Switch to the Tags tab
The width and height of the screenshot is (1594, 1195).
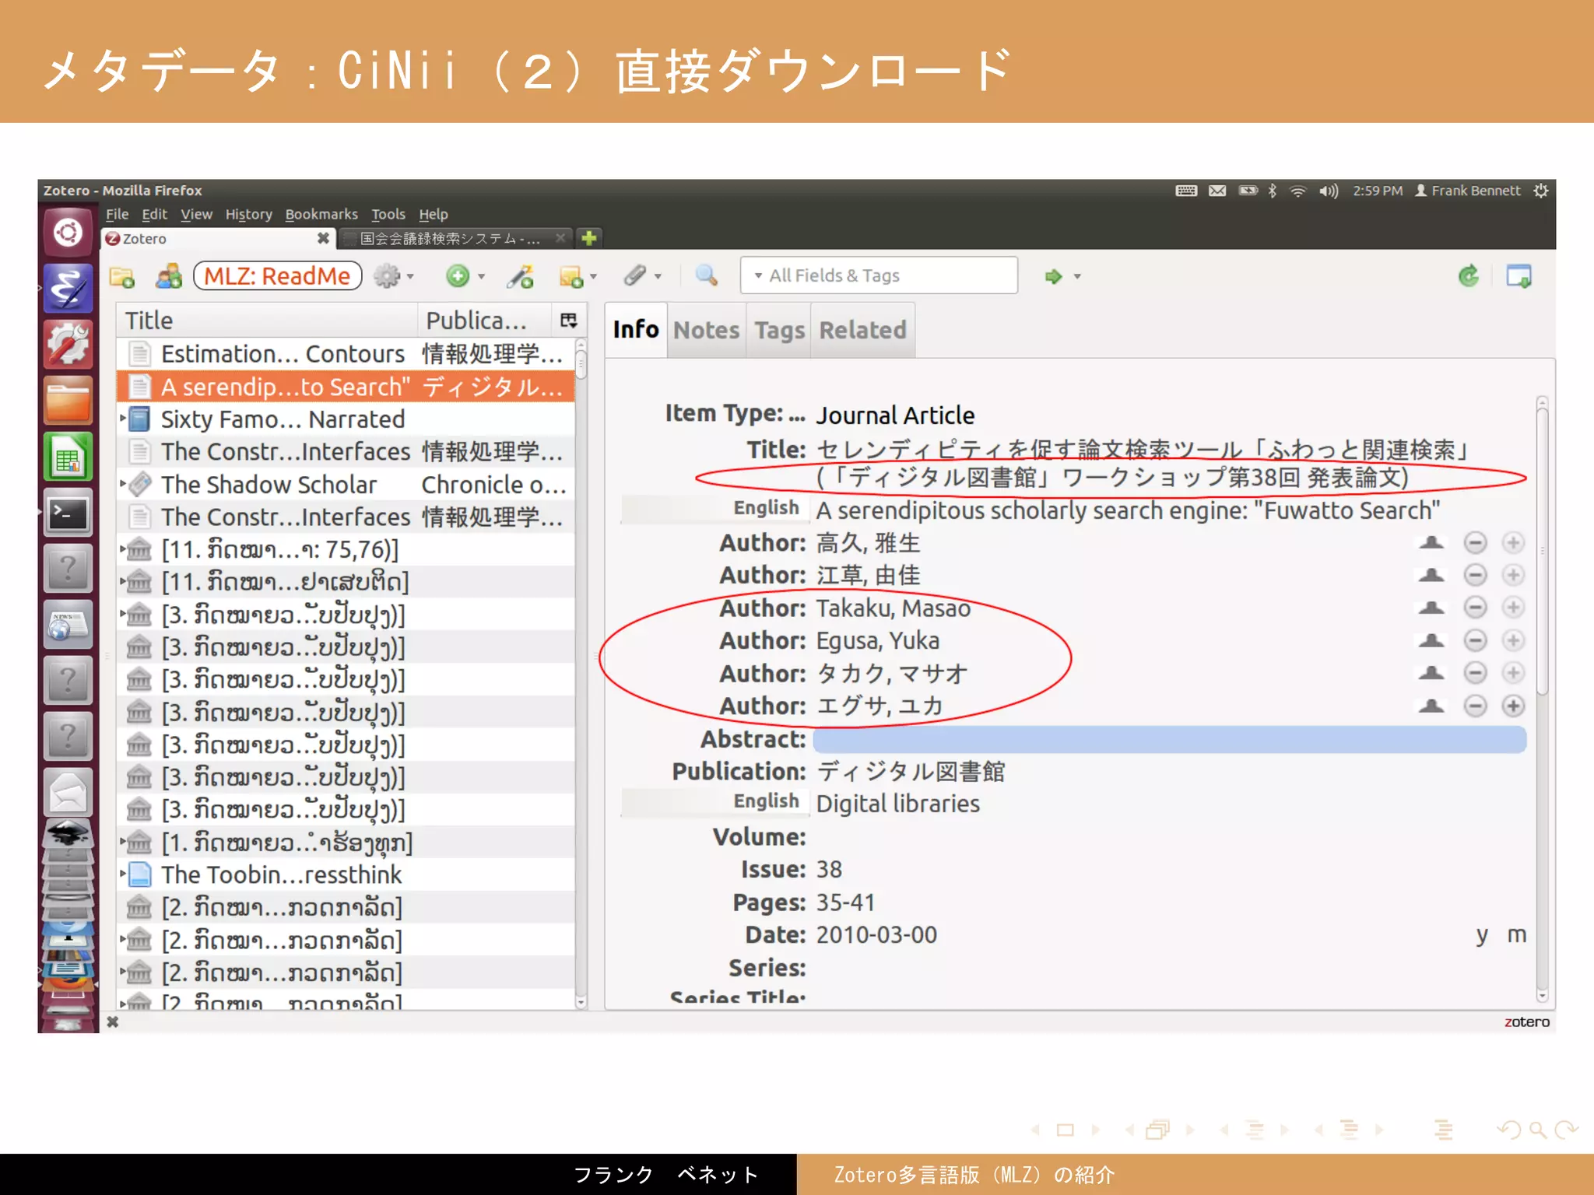(x=779, y=331)
